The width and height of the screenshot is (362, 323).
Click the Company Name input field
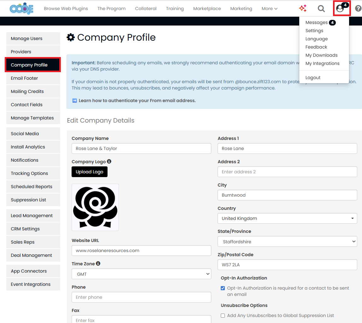click(x=141, y=148)
